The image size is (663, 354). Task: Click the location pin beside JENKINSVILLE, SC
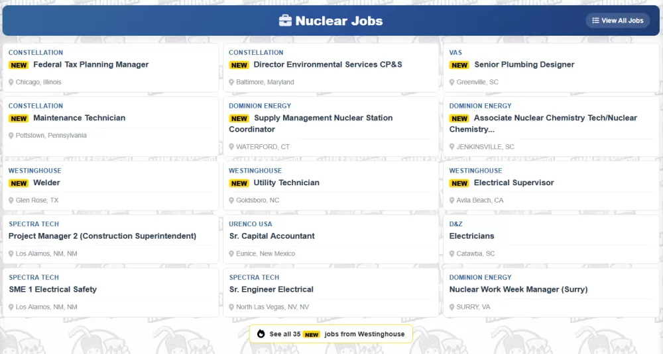452,147
